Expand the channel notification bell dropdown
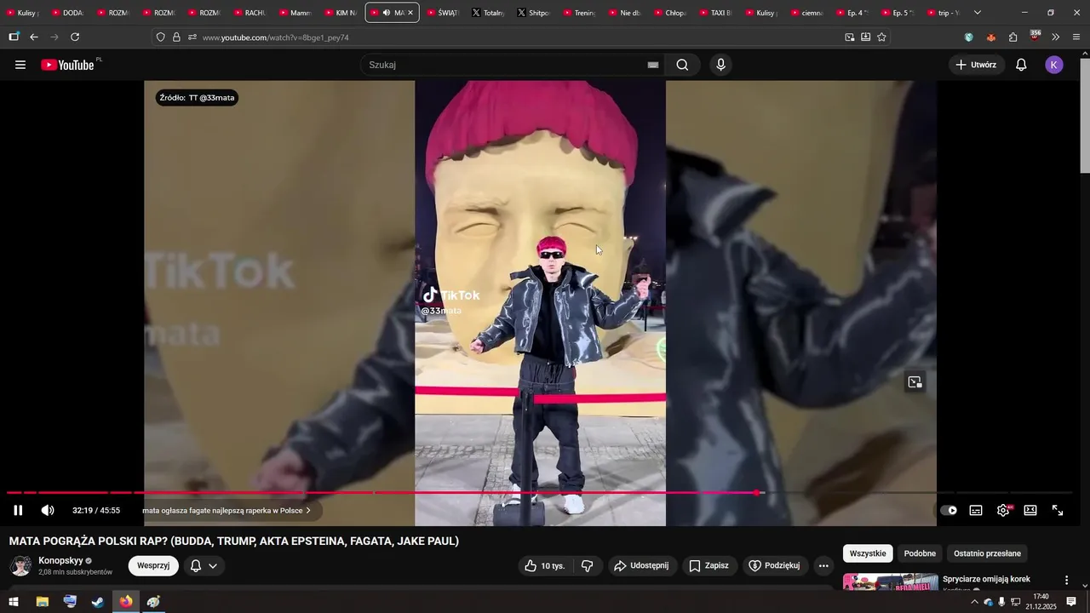 [204, 565]
